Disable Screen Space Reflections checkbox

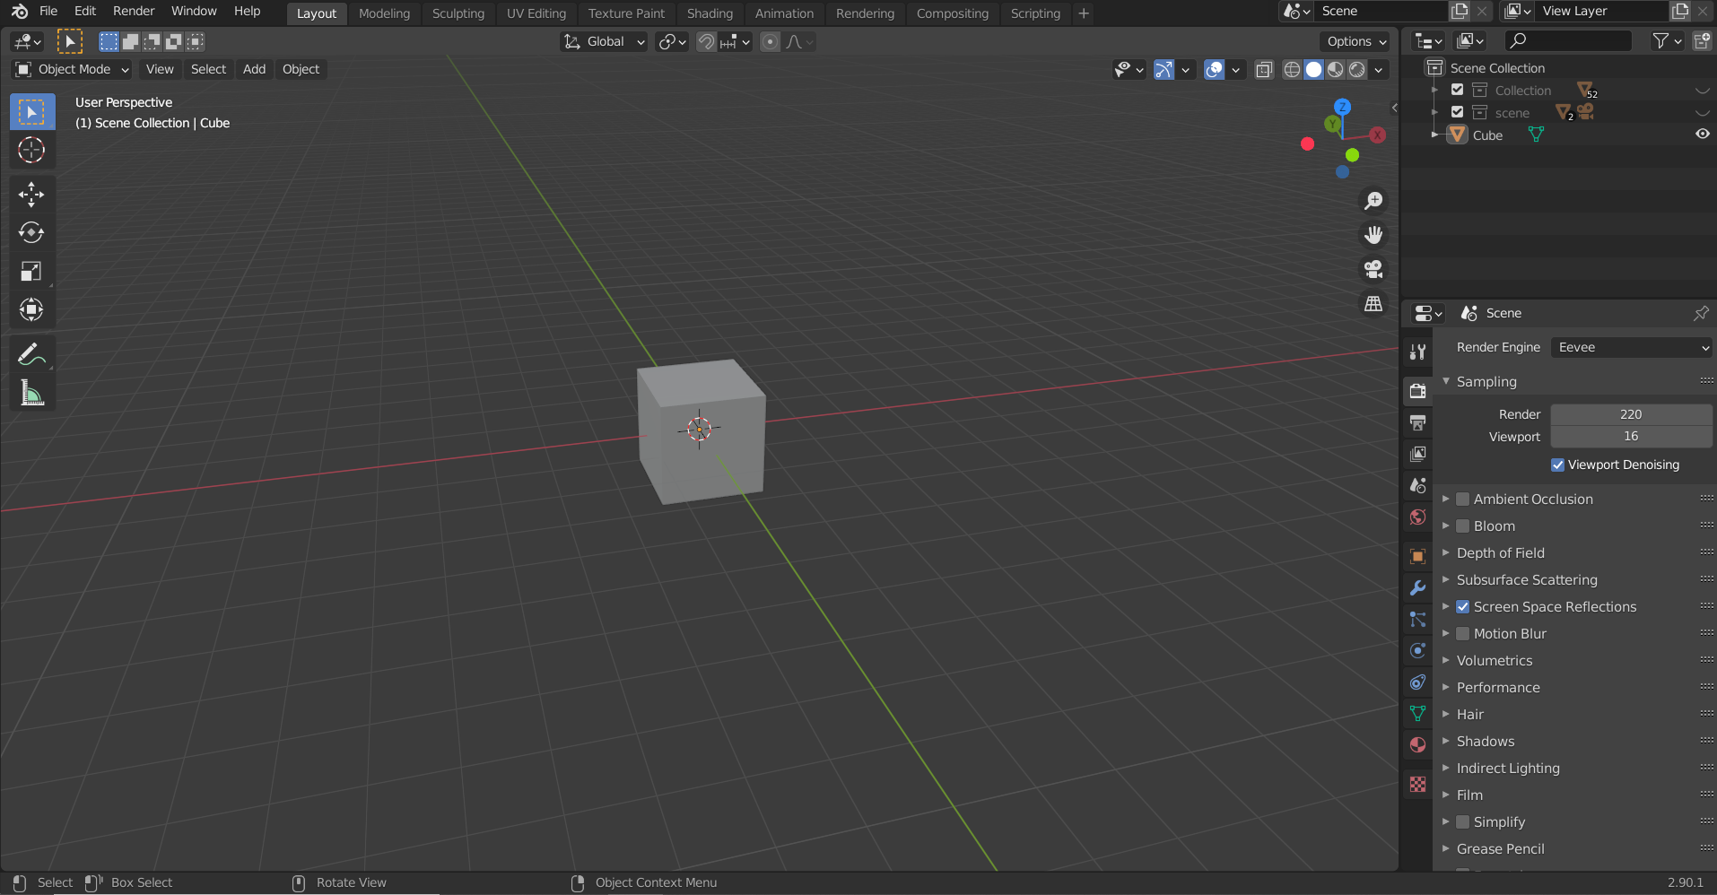click(1462, 606)
